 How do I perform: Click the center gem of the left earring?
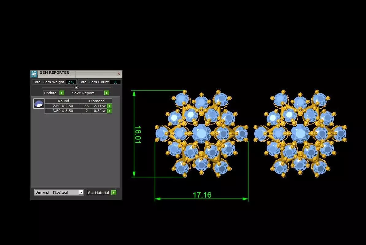202,134
